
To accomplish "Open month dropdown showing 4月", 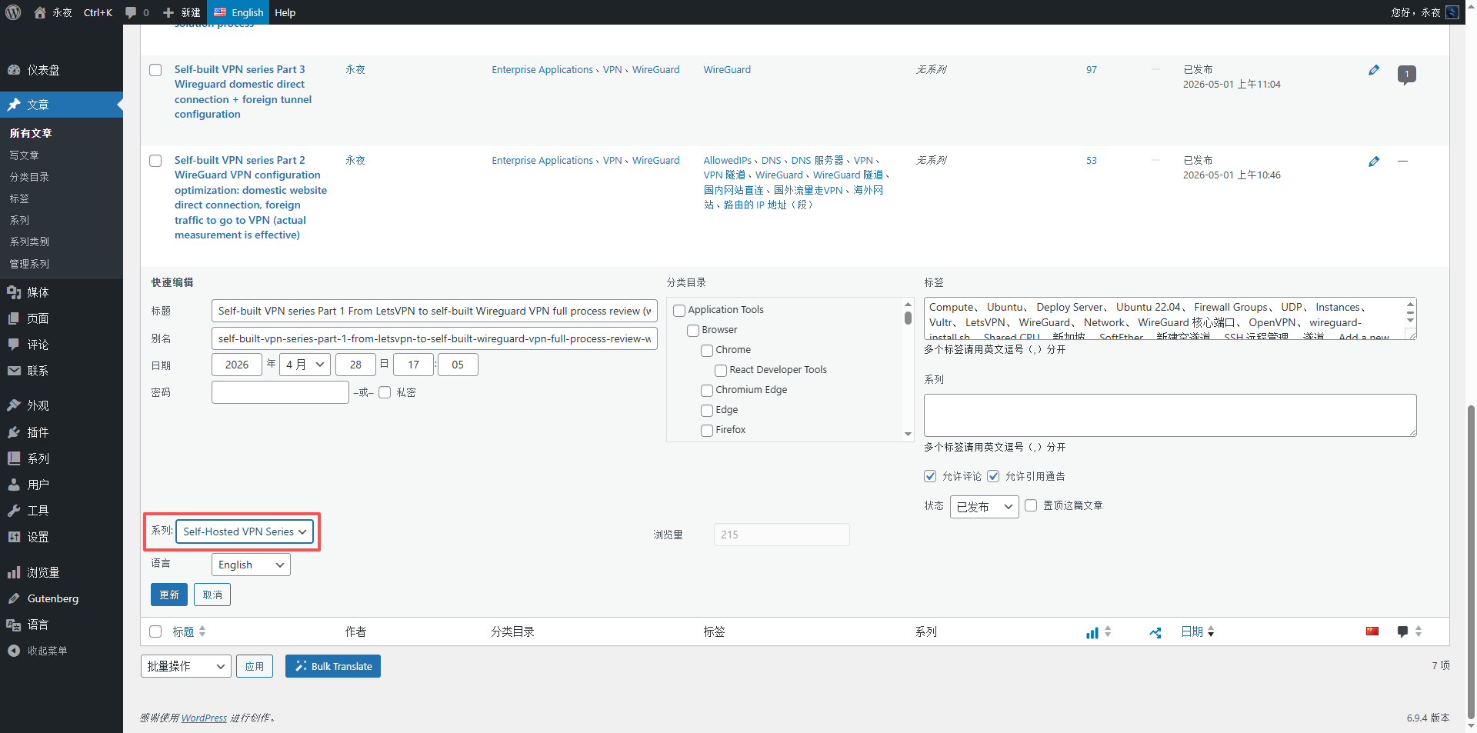I will (305, 365).
